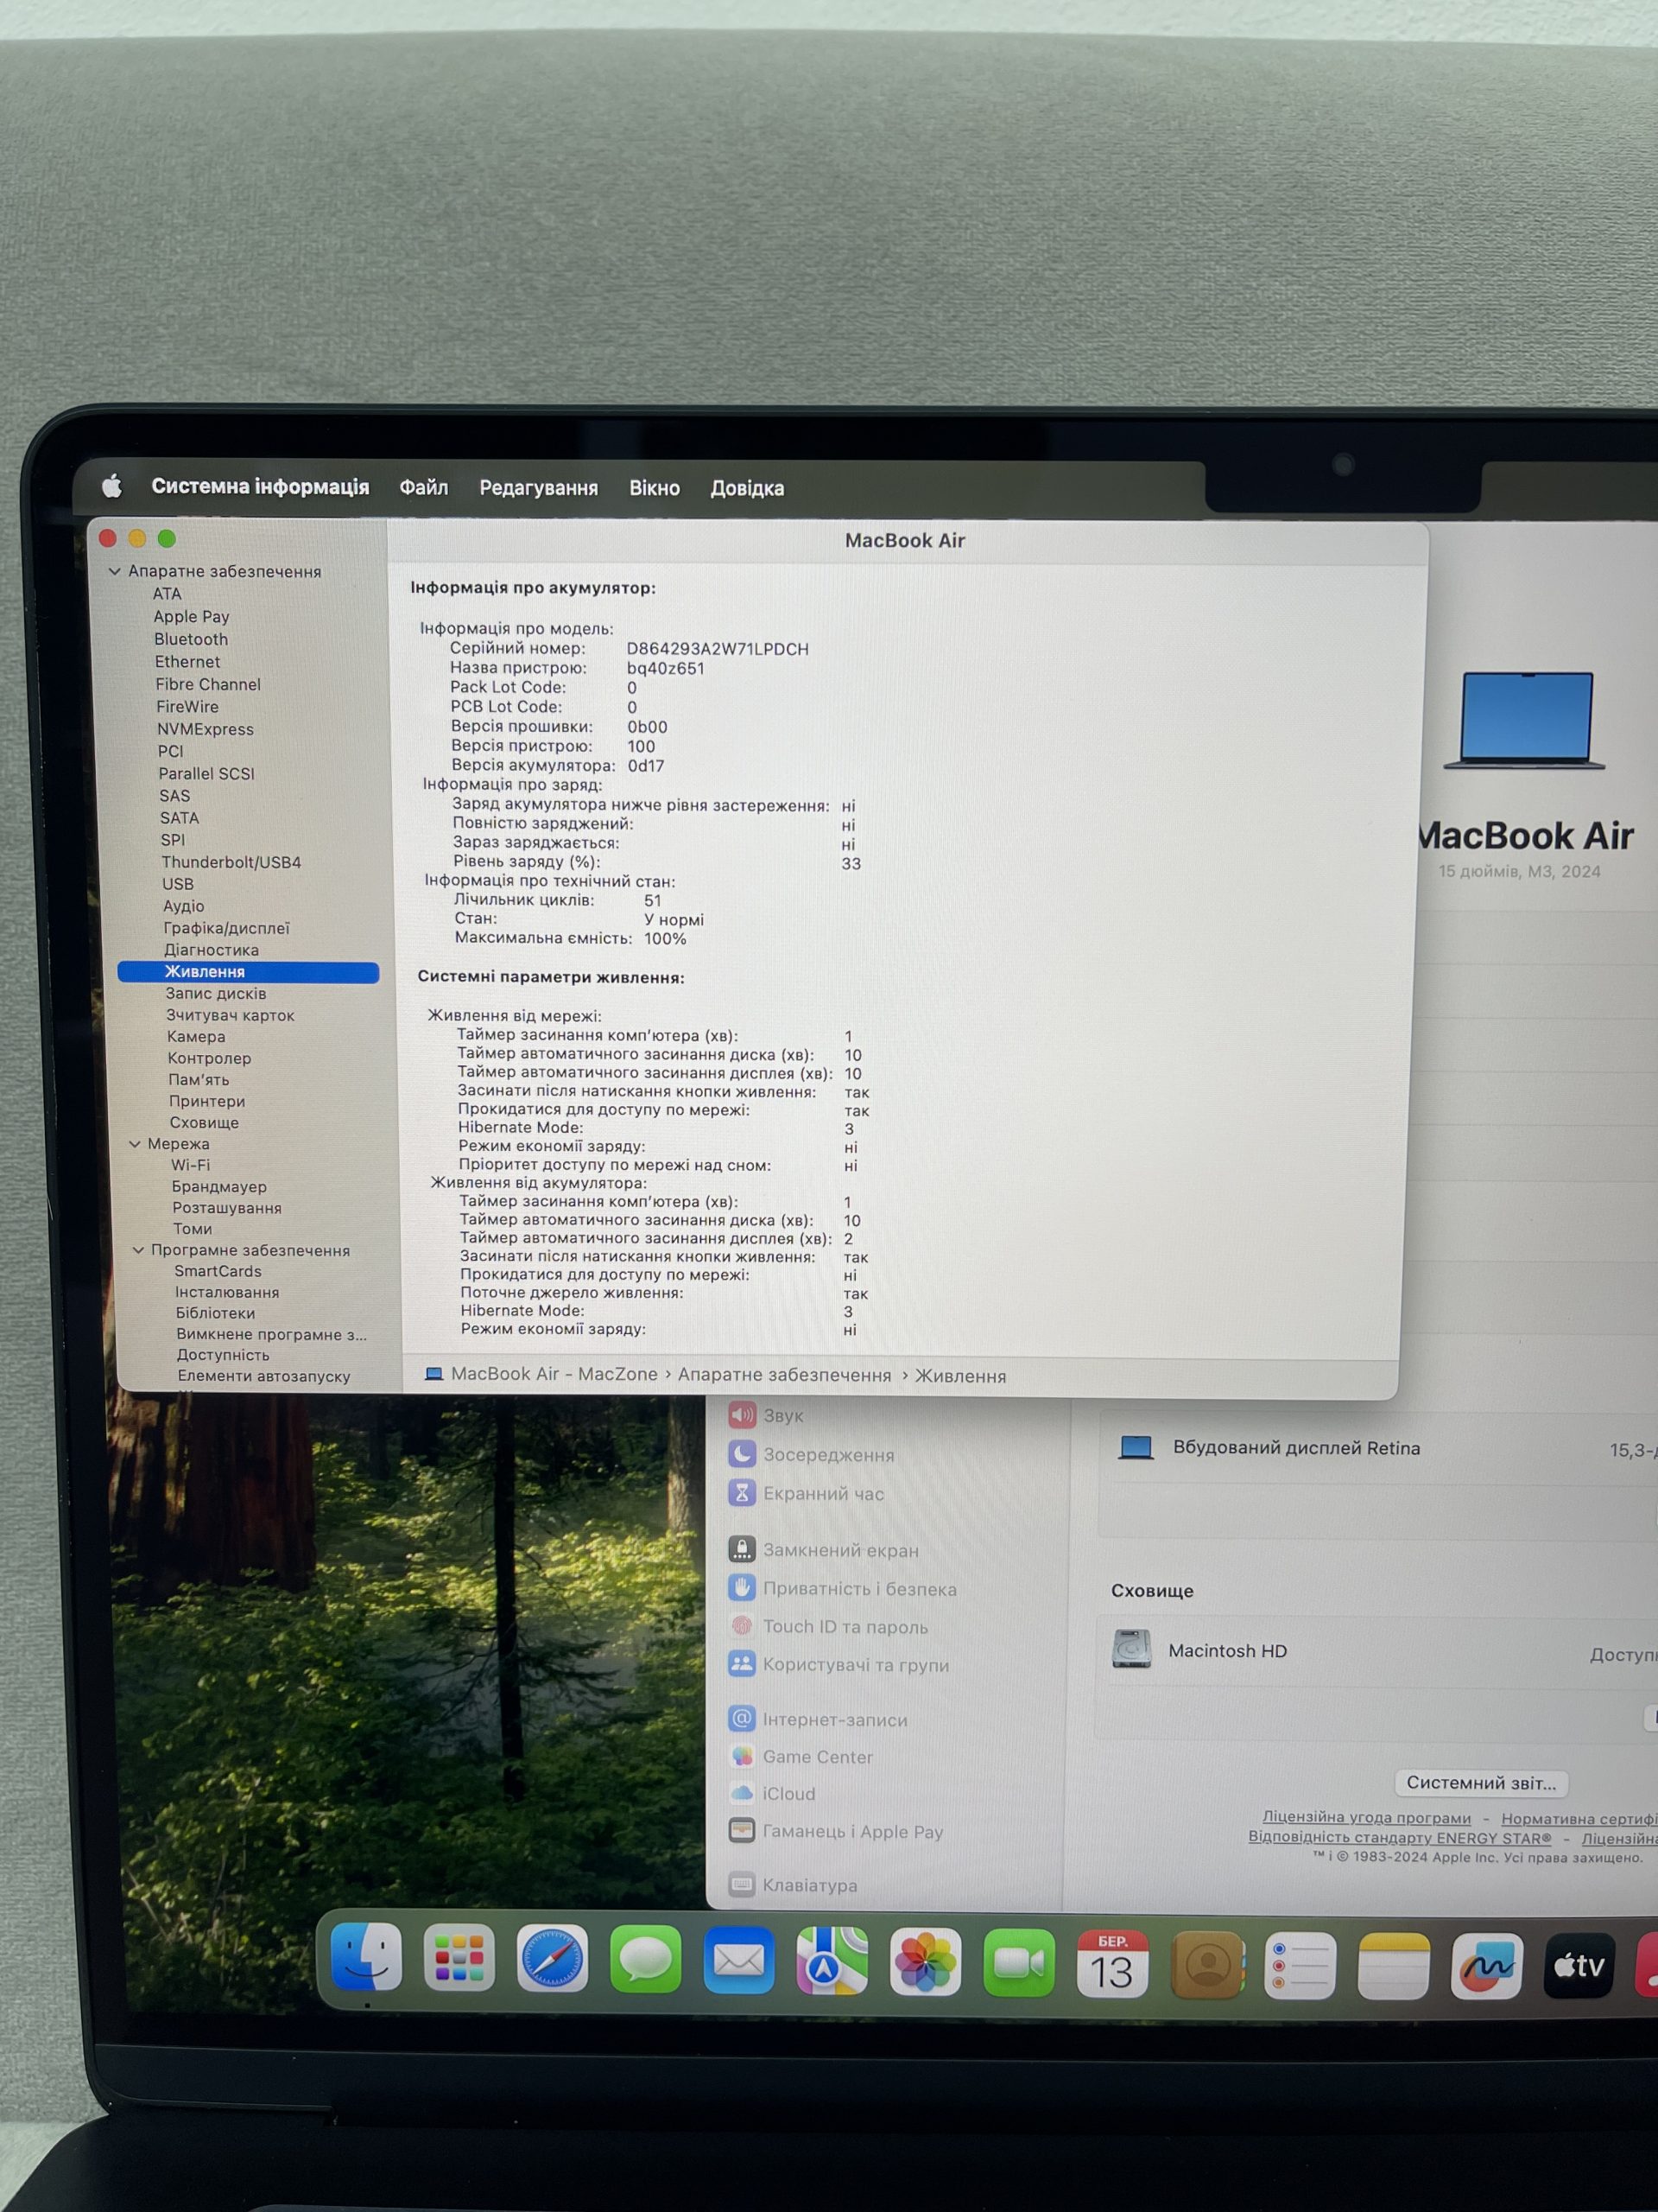Open Ліцензійна угода програми link
Viewport: 1658px width, 2212px height.
pyautogui.click(x=1366, y=1817)
